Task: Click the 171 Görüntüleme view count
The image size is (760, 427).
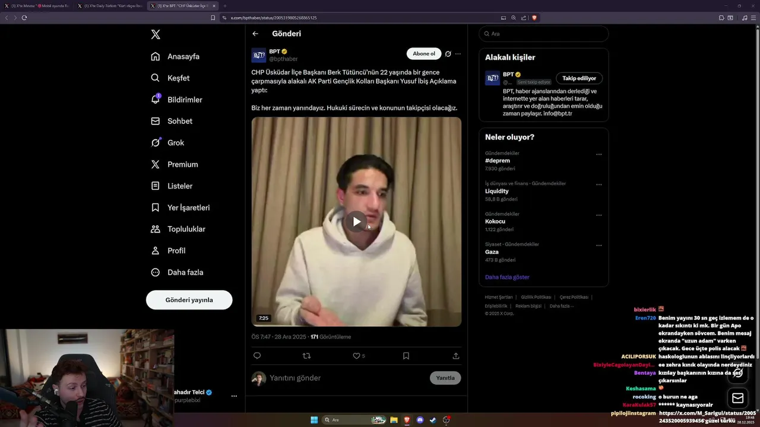Action: click(331, 337)
